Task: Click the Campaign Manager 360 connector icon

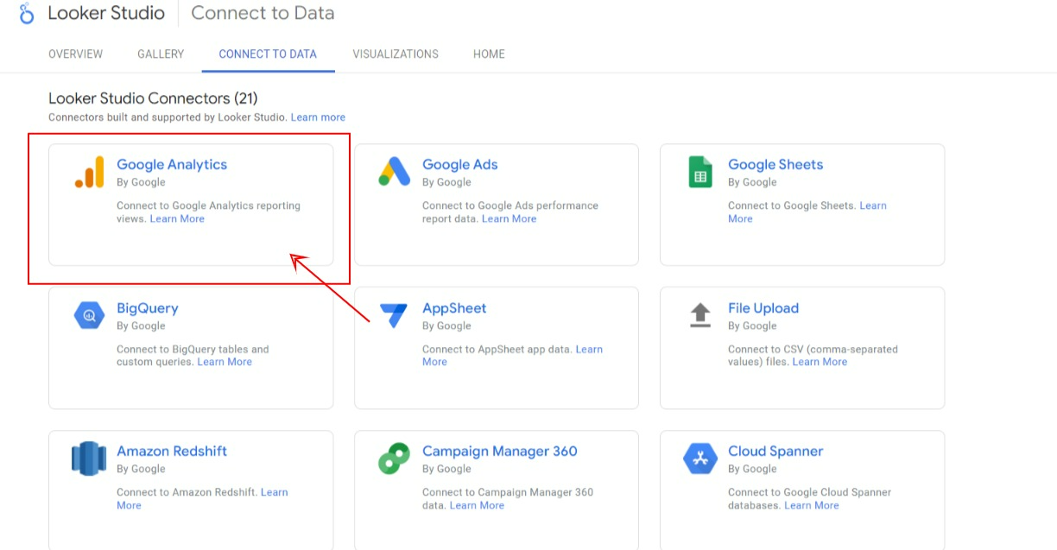Action: (394, 458)
